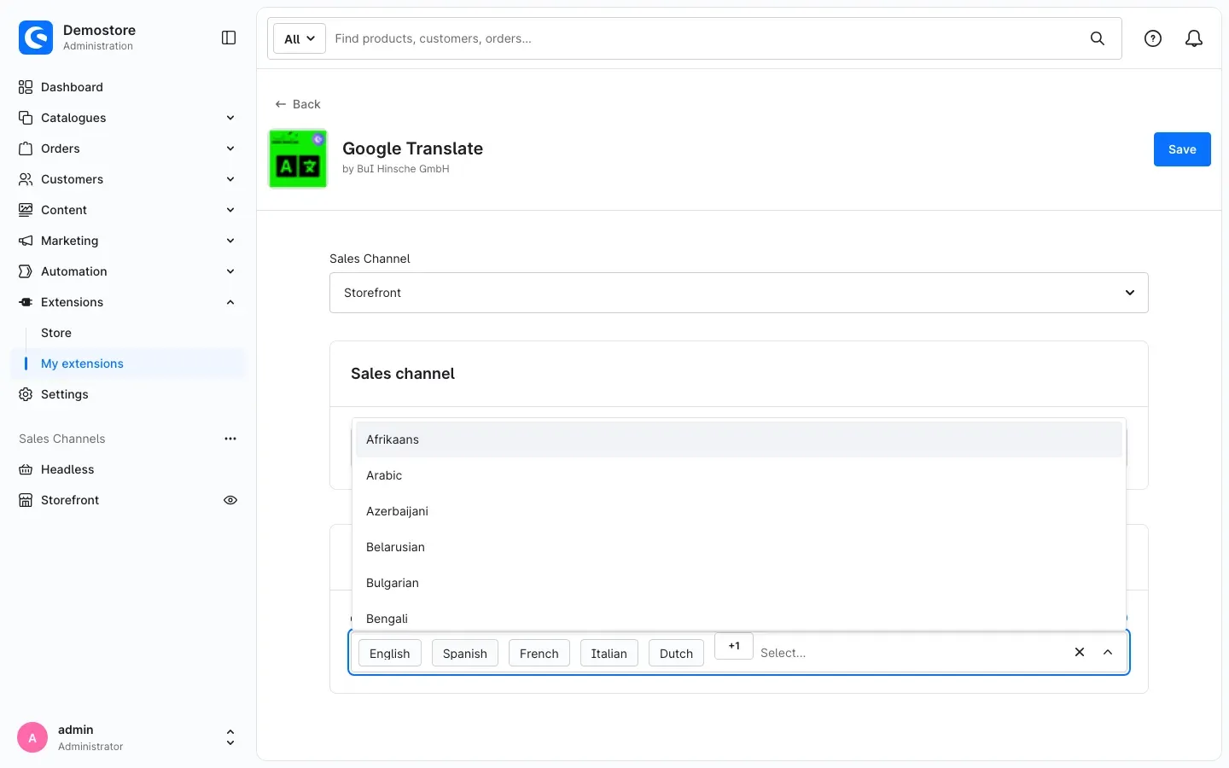
Task: Select Belarusian from language list
Action: pyautogui.click(x=739, y=547)
